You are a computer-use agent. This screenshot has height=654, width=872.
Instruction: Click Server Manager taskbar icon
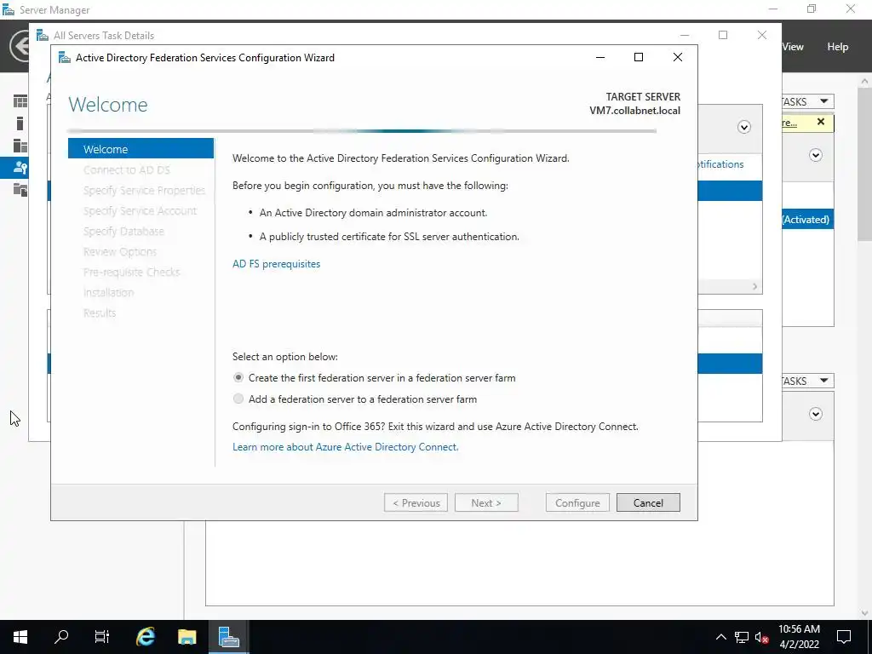coord(228,637)
